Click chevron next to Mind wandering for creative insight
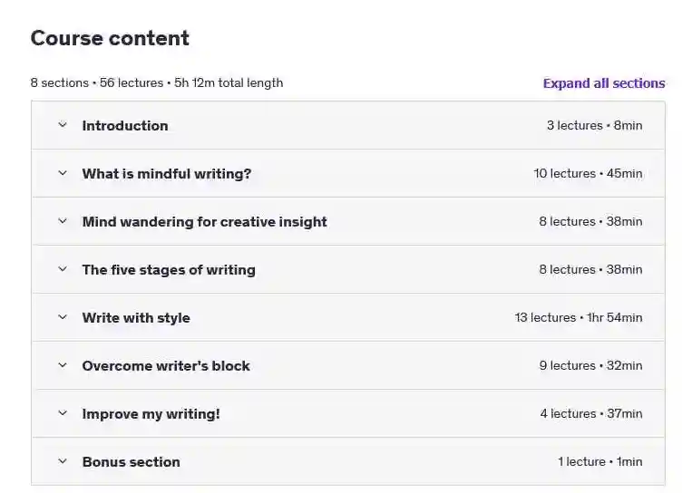 (x=63, y=221)
